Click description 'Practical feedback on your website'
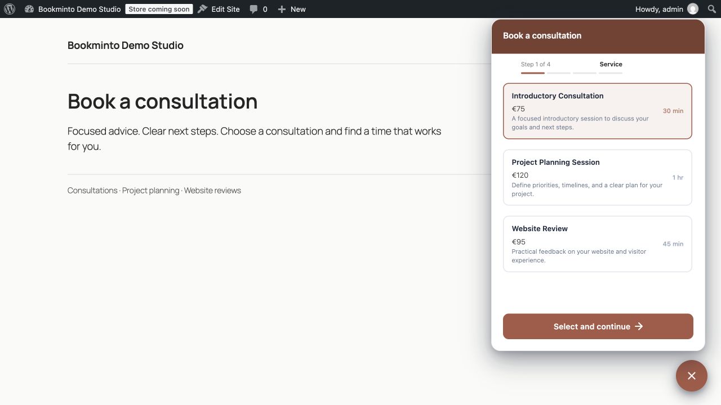Viewport: 721px width, 405px height. click(579, 255)
